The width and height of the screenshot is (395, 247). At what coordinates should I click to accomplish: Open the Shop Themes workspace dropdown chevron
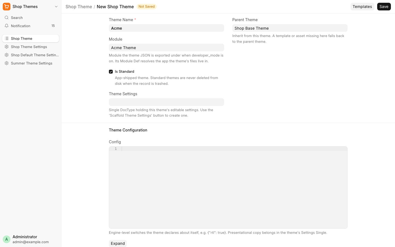tap(56, 7)
